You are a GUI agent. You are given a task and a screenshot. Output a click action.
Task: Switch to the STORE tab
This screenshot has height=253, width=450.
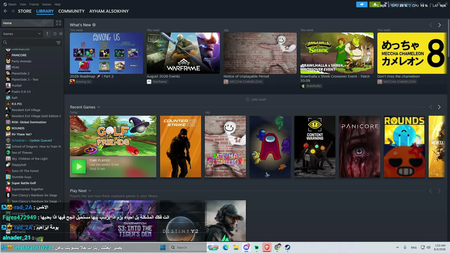point(25,11)
